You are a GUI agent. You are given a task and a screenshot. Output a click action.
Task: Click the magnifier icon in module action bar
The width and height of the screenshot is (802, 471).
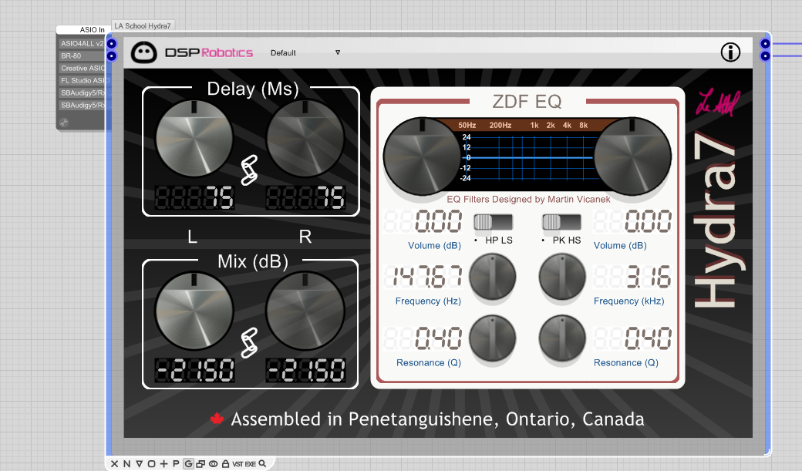pyautogui.click(x=262, y=464)
